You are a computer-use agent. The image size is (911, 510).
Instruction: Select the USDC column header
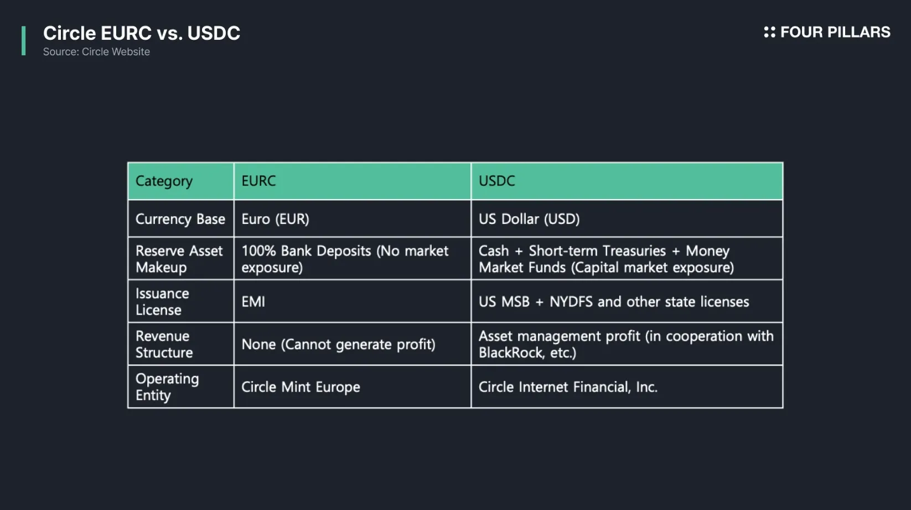click(x=627, y=181)
